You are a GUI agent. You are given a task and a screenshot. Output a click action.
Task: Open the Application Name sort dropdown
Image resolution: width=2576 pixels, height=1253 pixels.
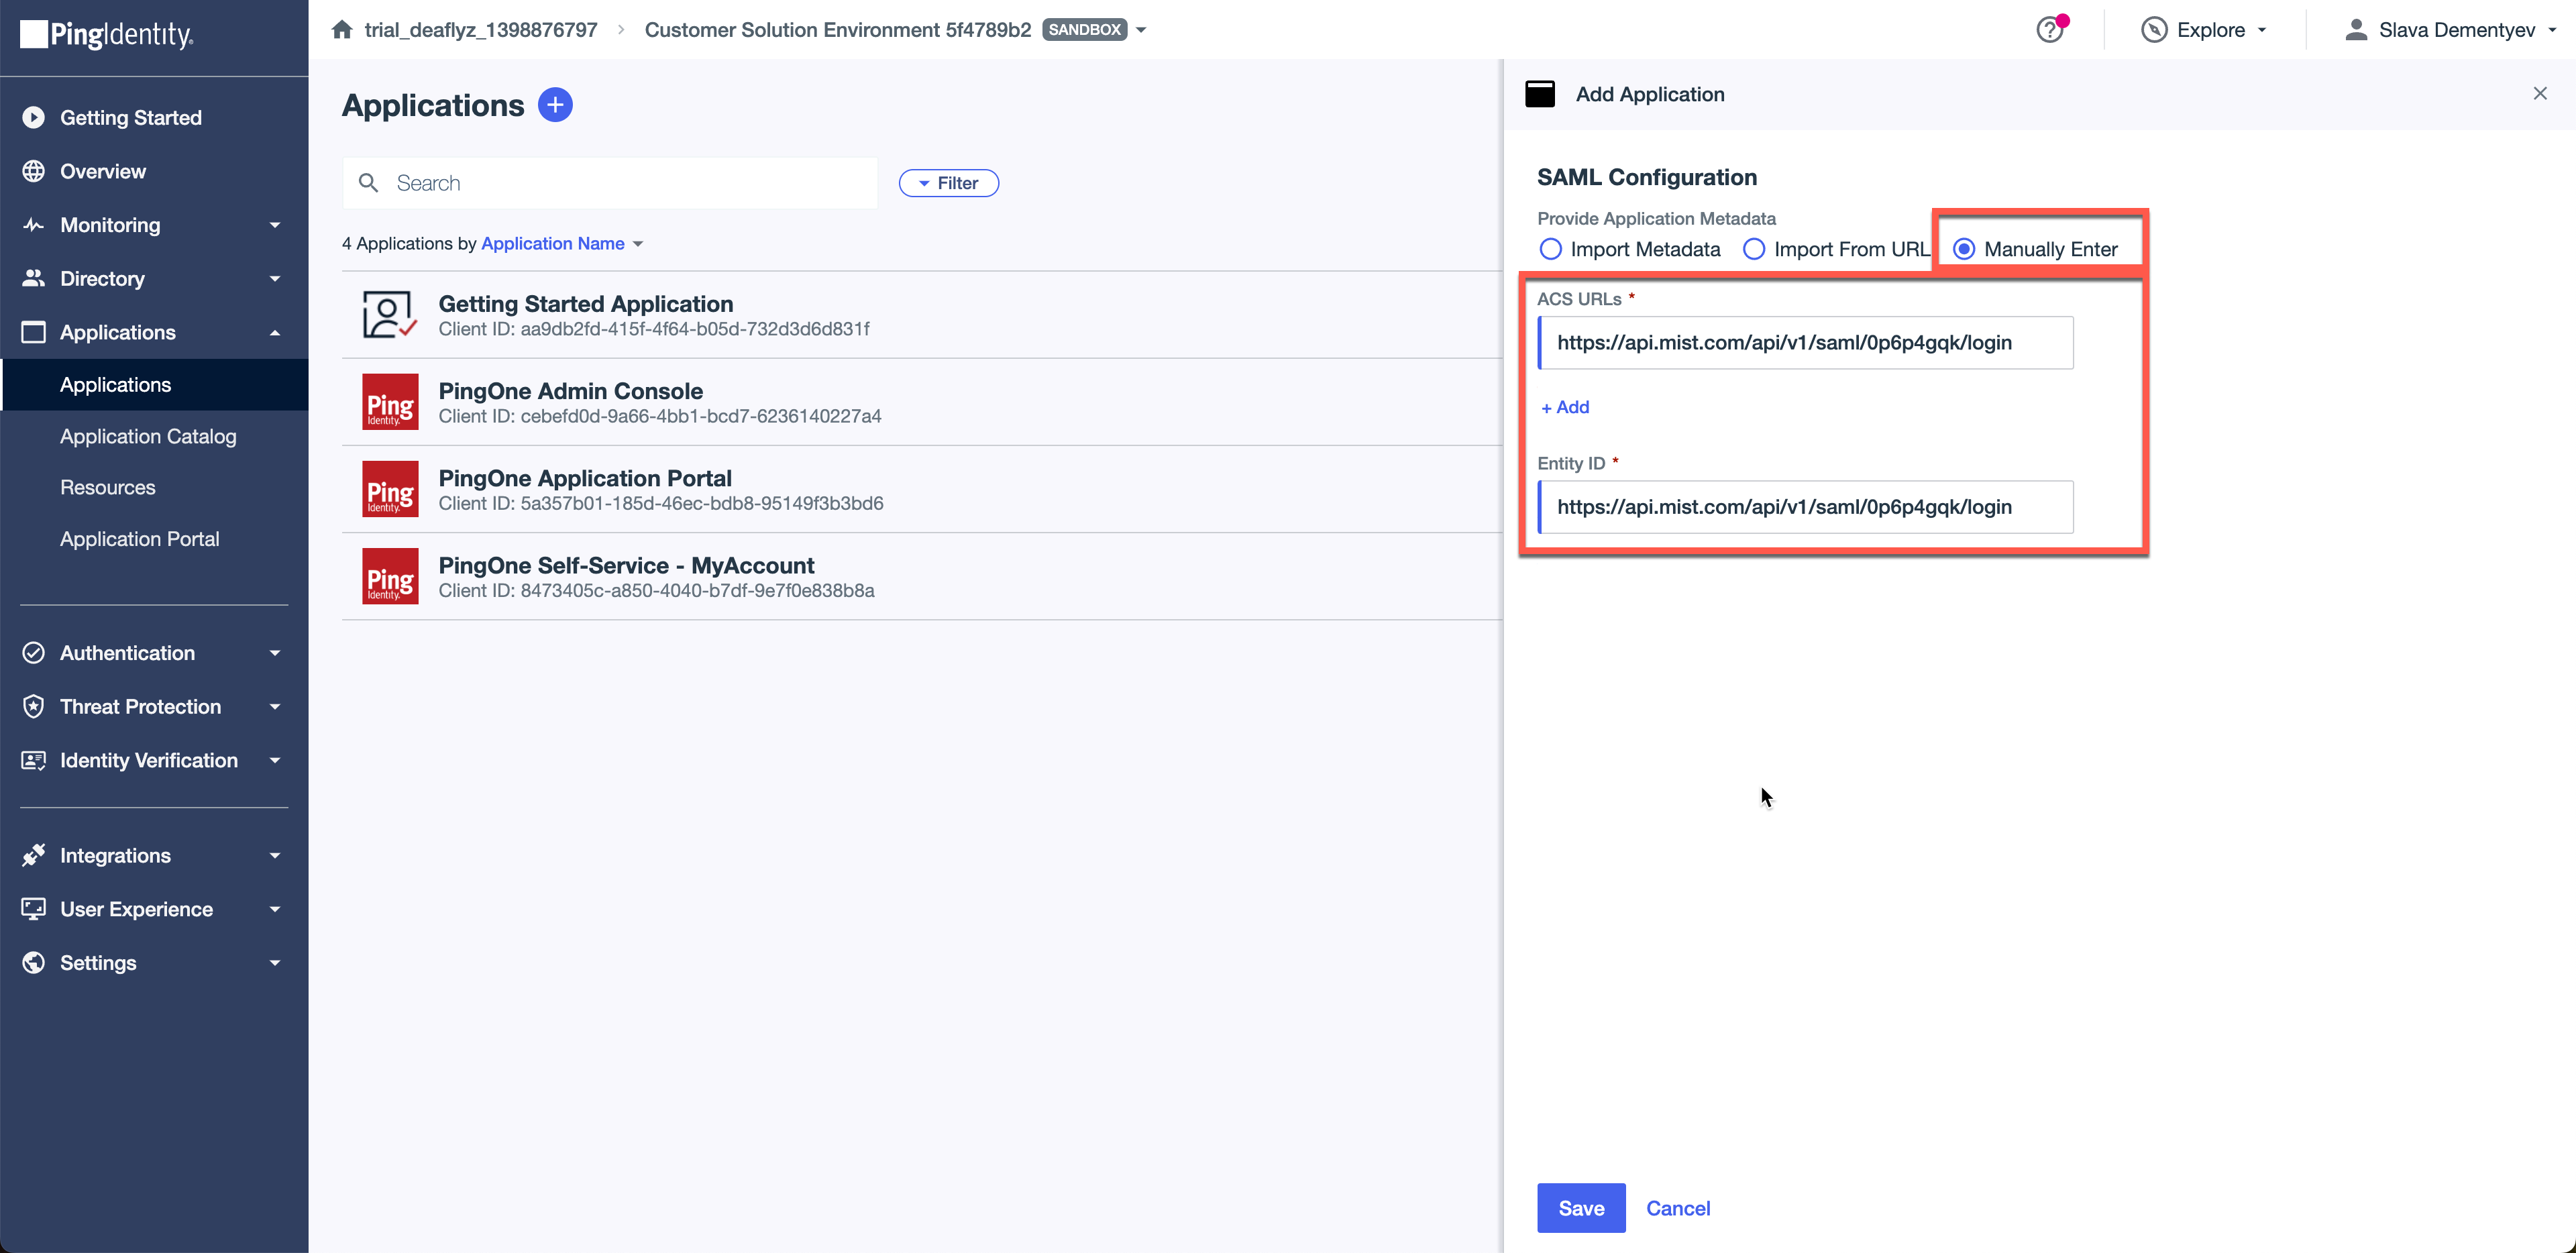click(x=562, y=243)
